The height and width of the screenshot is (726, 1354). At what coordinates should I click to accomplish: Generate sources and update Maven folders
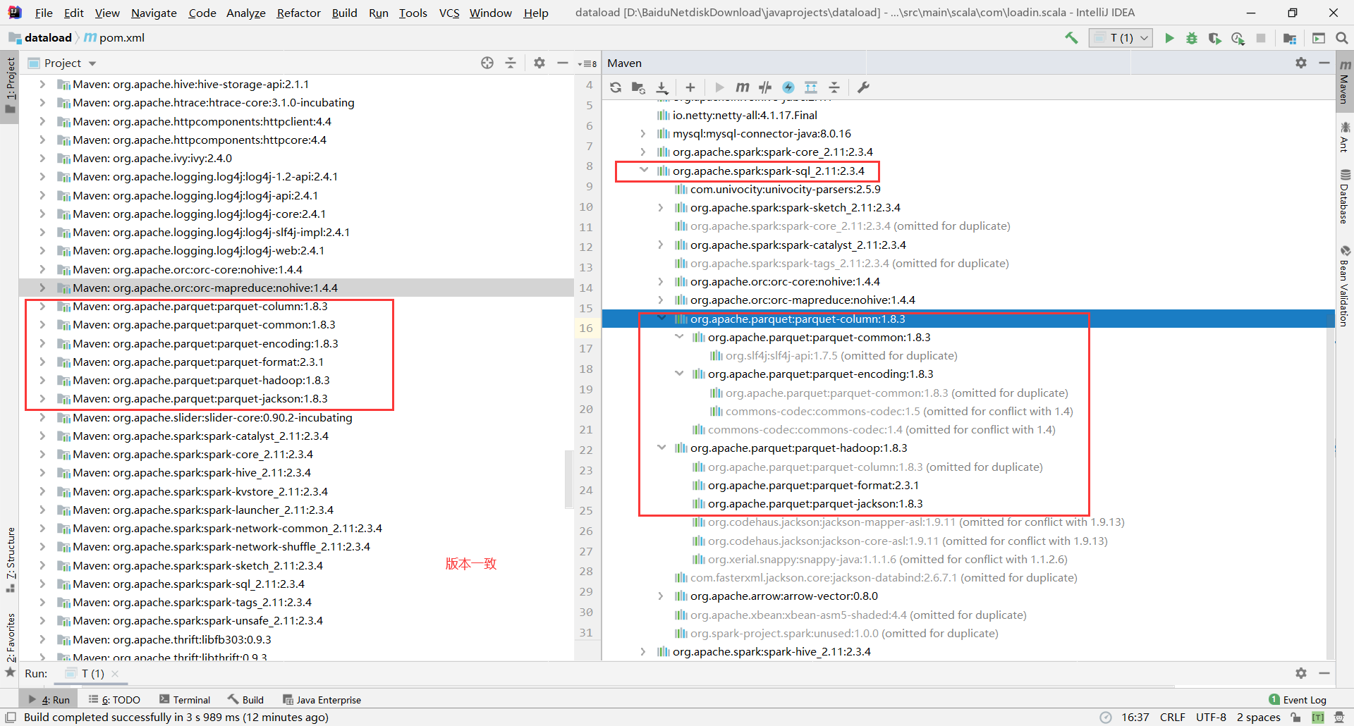coord(638,87)
